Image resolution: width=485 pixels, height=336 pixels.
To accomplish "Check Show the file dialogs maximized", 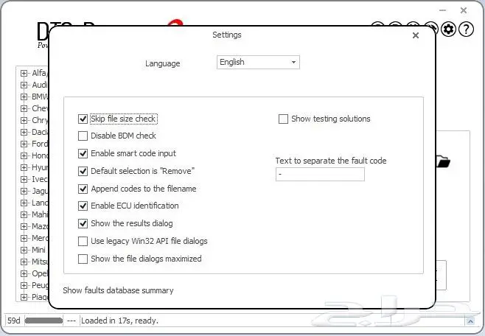I will click(83, 259).
